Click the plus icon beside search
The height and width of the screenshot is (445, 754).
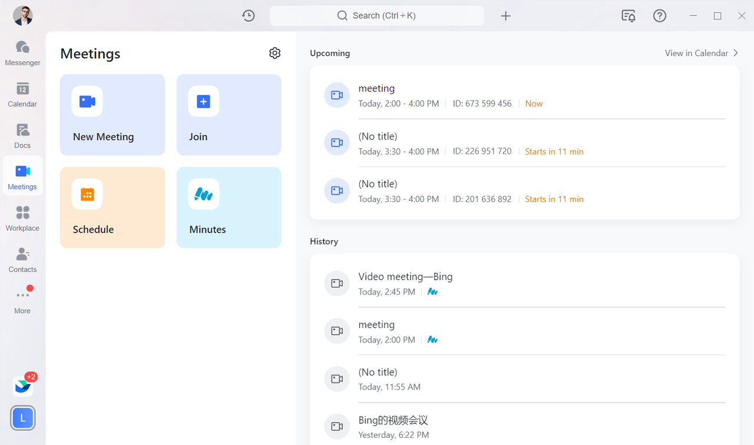pos(505,16)
